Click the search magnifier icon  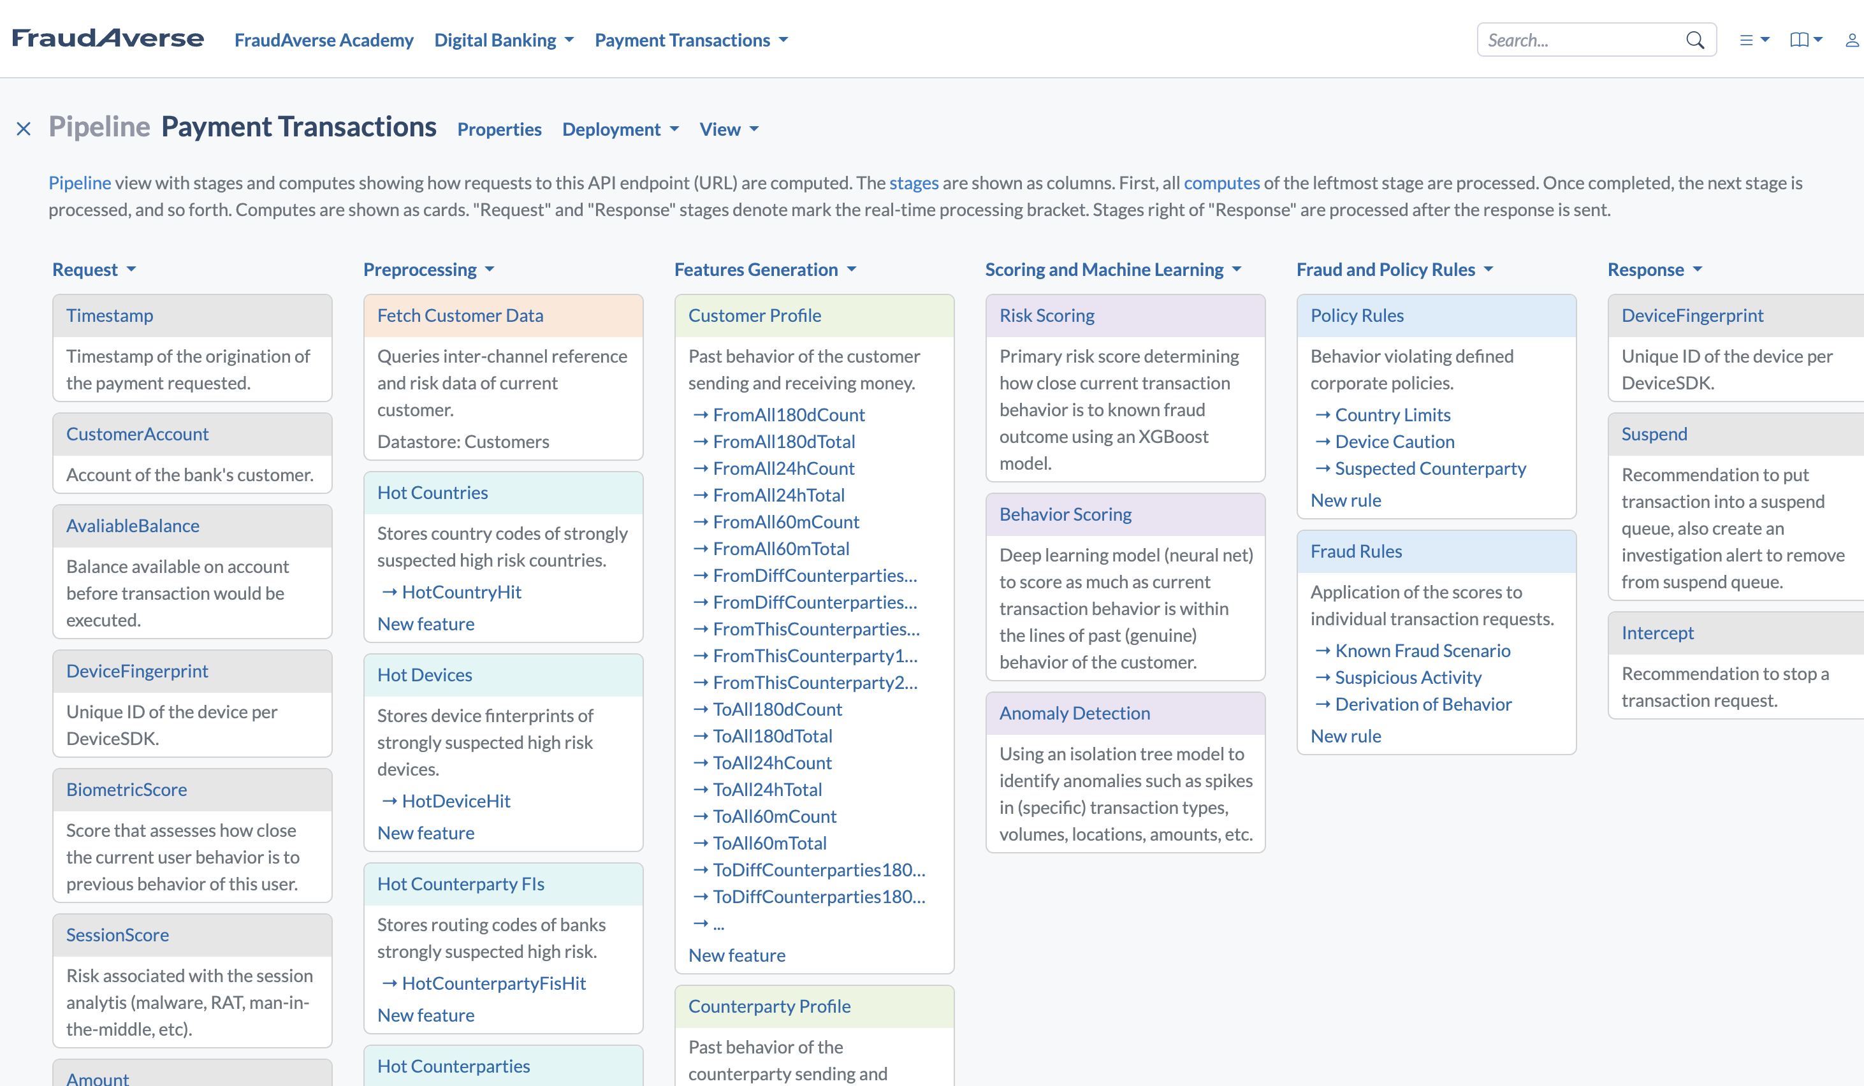pyautogui.click(x=1694, y=40)
